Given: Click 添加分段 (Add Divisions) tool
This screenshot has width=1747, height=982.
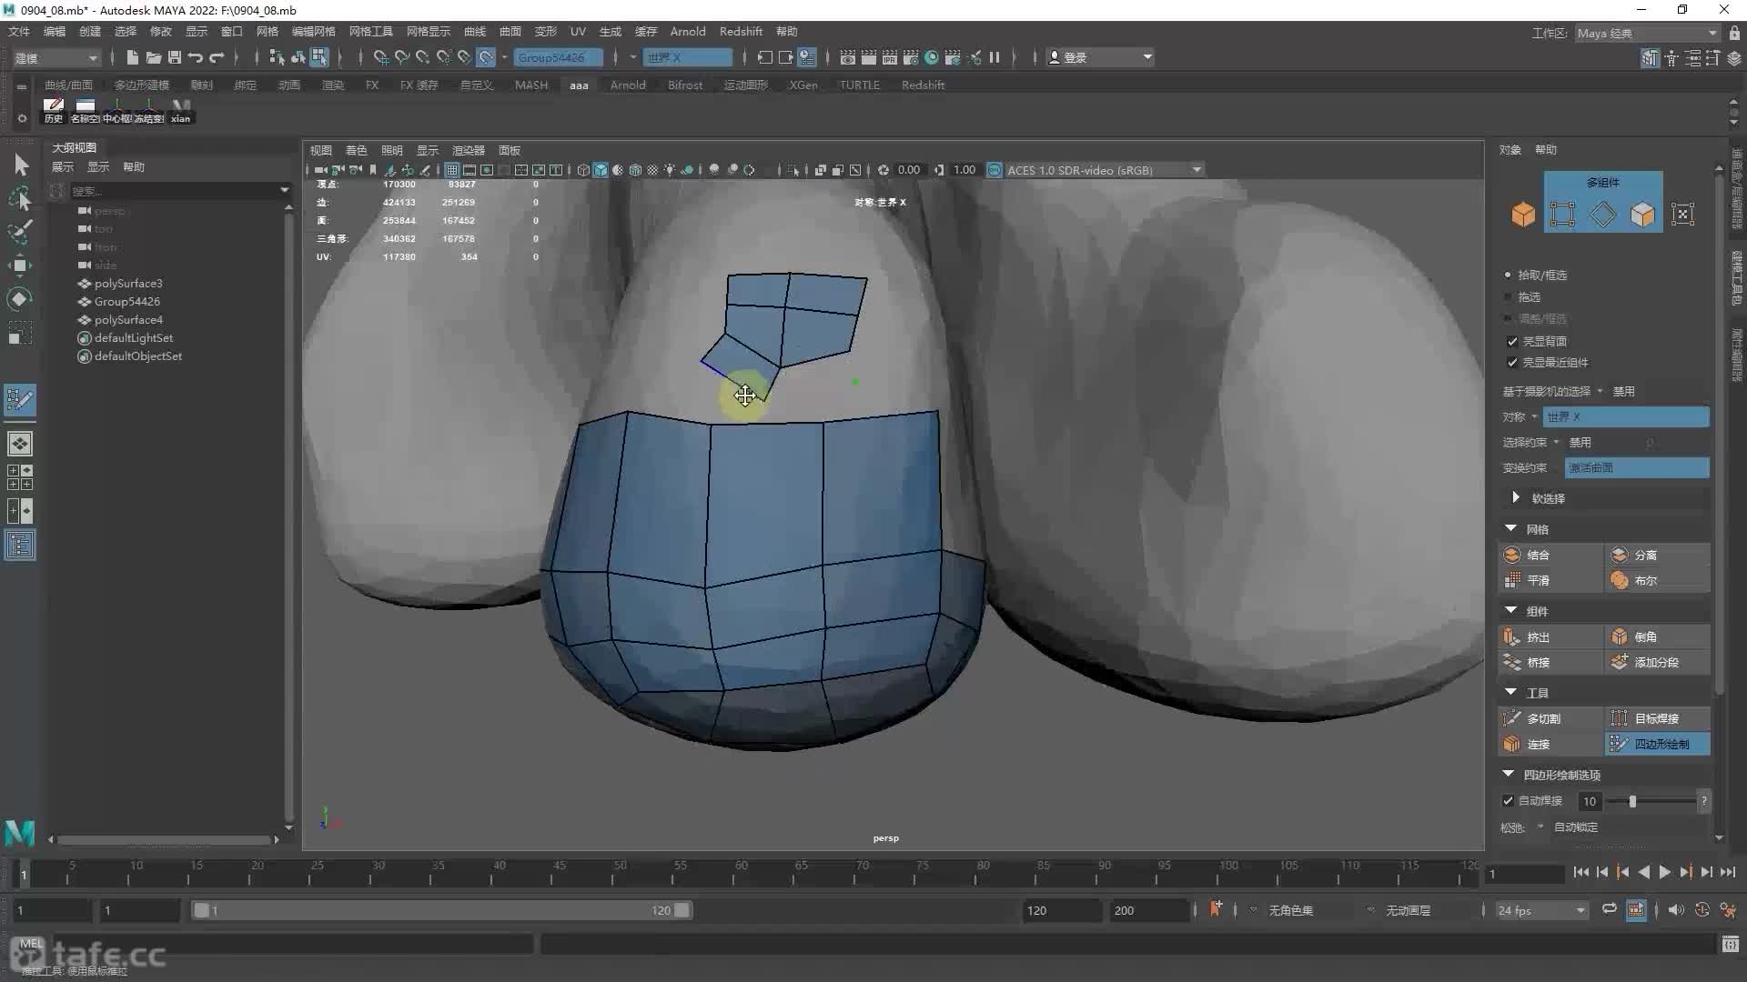Looking at the screenshot, I should coord(1658,662).
